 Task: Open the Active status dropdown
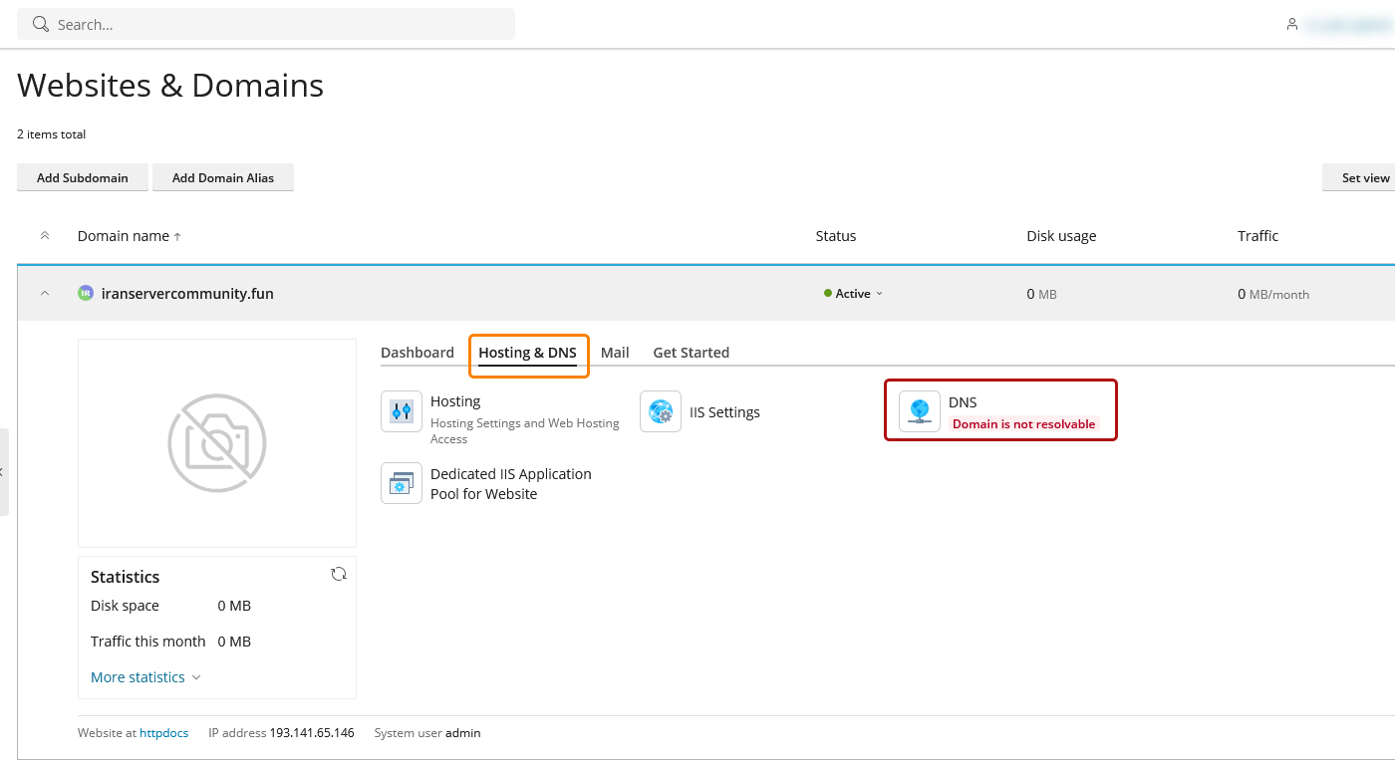point(854,294)
